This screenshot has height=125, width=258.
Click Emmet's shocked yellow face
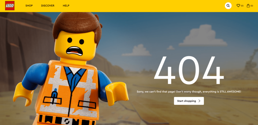coord(76,45)
